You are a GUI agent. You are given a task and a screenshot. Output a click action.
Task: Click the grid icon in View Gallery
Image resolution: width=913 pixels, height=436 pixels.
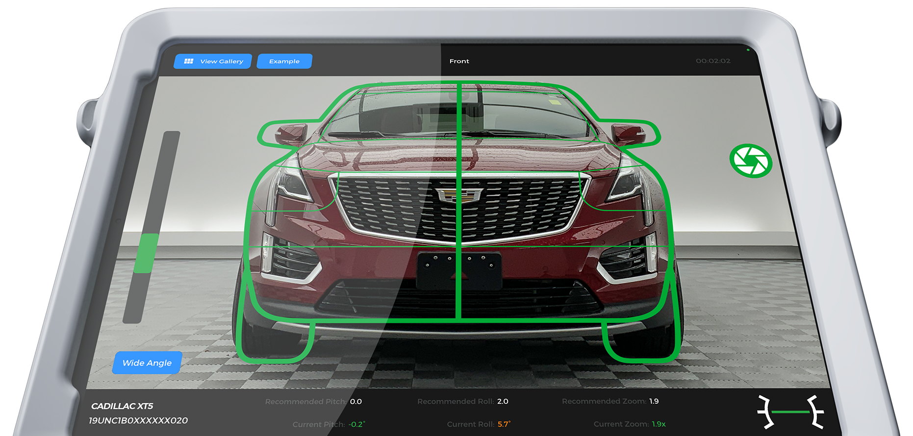188,61
